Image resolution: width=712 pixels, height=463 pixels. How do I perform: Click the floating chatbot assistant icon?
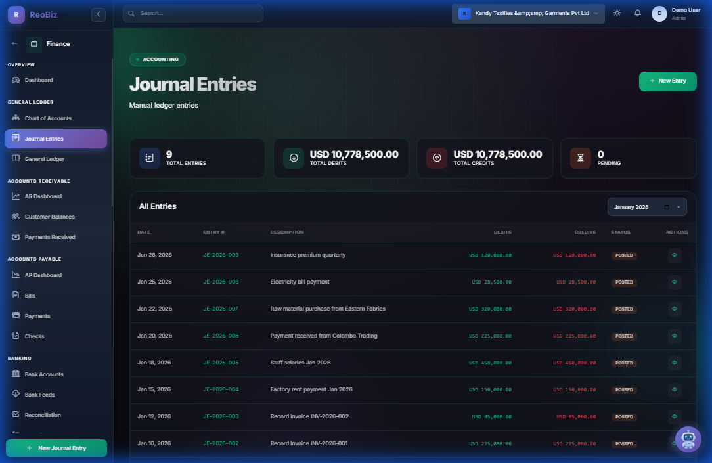coord(688,439)
